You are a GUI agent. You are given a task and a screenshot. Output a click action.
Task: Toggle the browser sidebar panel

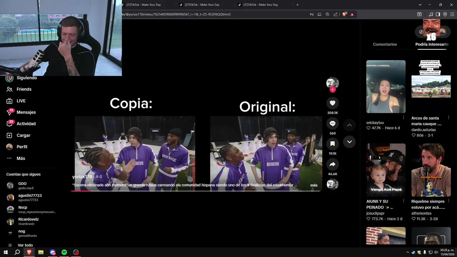pos(438,14)
